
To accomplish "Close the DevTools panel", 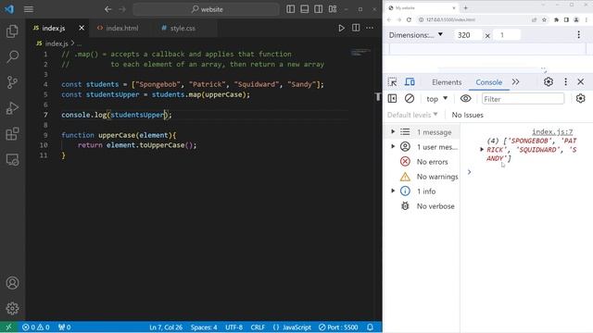I will coord(581,82).
